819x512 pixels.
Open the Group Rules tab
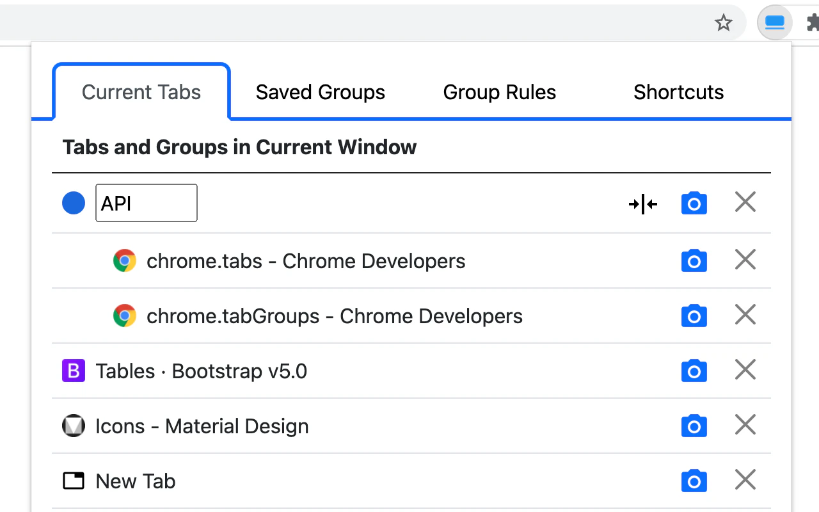click(x=500, y=93)
